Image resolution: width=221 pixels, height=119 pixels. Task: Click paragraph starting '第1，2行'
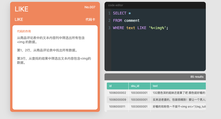pos(47,50)
